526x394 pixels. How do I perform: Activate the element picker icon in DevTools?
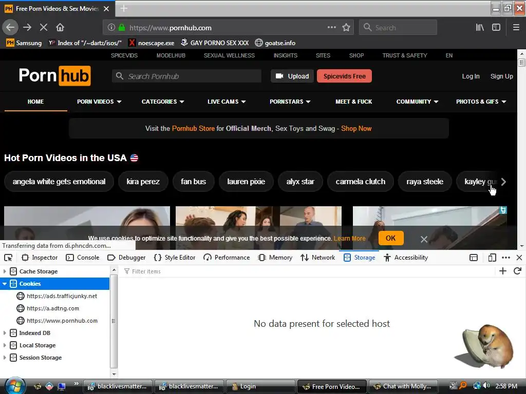(8, 258)
